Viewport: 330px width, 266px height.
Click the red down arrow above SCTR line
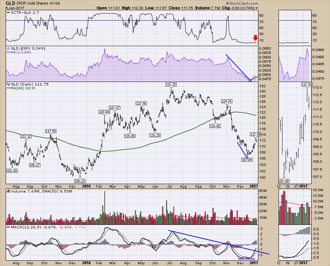(255, 38)
